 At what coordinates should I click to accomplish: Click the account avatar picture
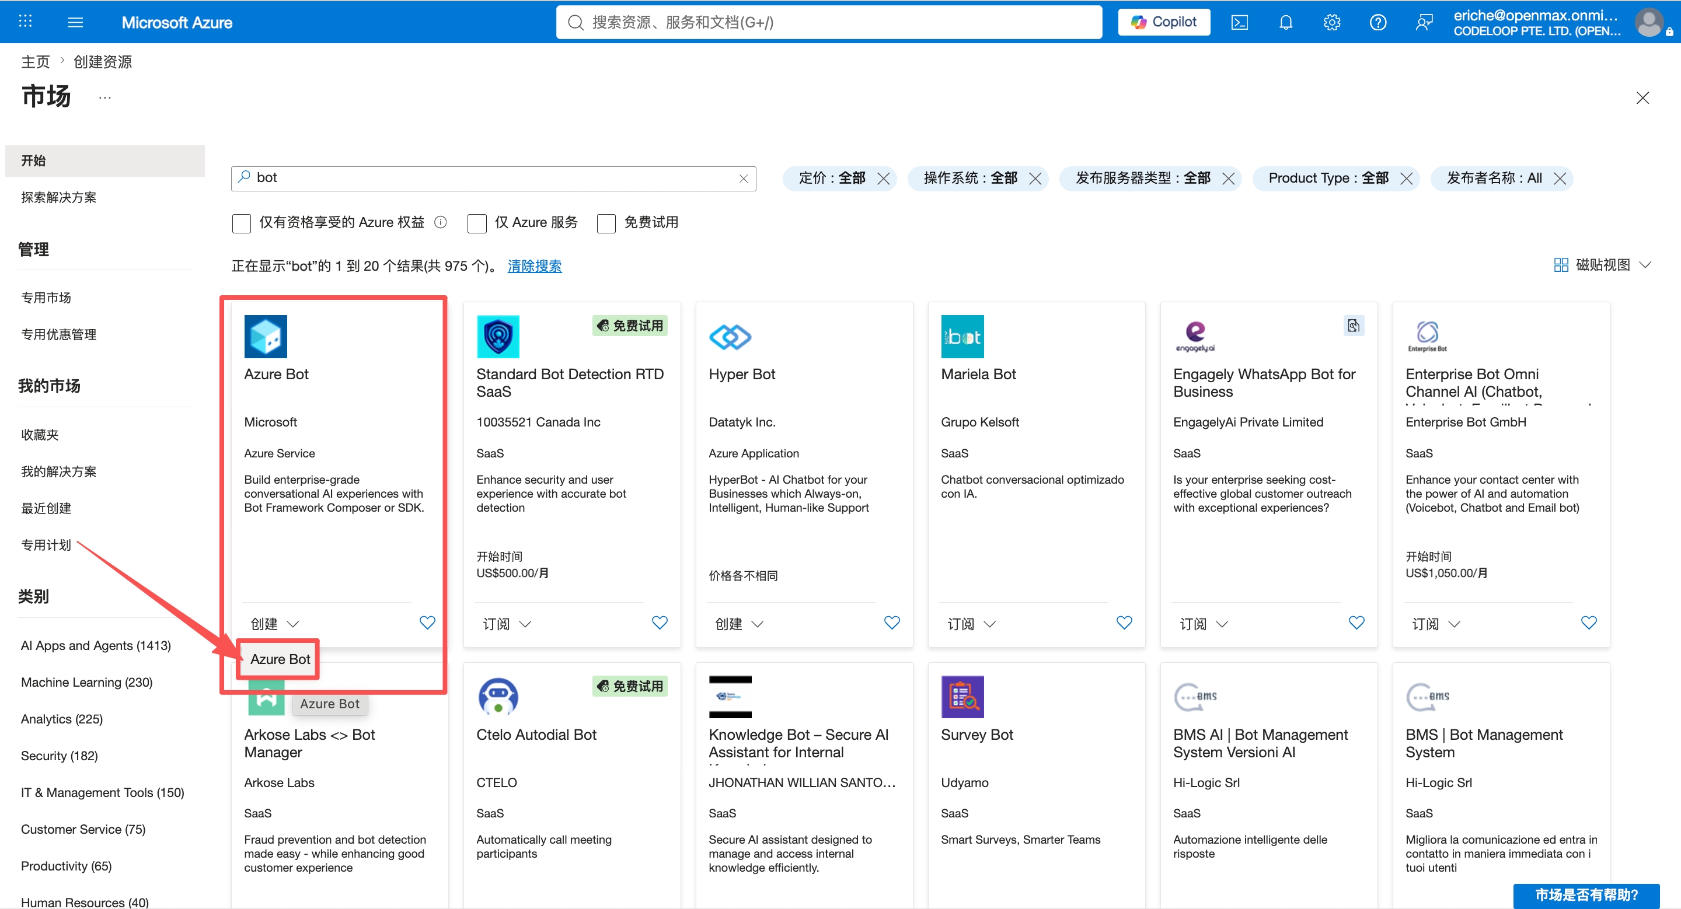click(x=1649, y=22)
